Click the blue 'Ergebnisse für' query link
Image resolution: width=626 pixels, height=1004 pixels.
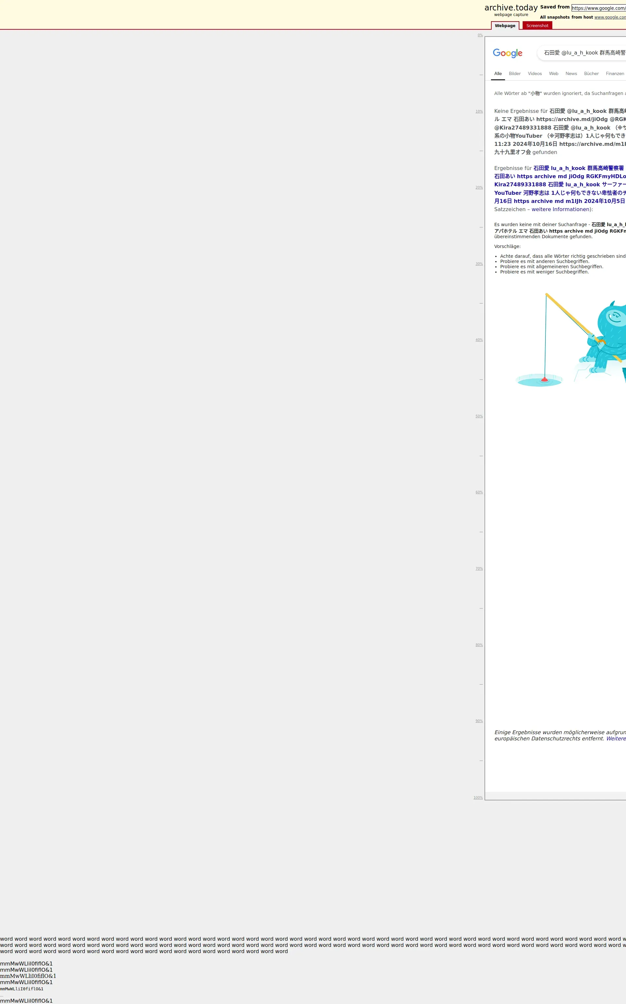[x=560, y=185]
